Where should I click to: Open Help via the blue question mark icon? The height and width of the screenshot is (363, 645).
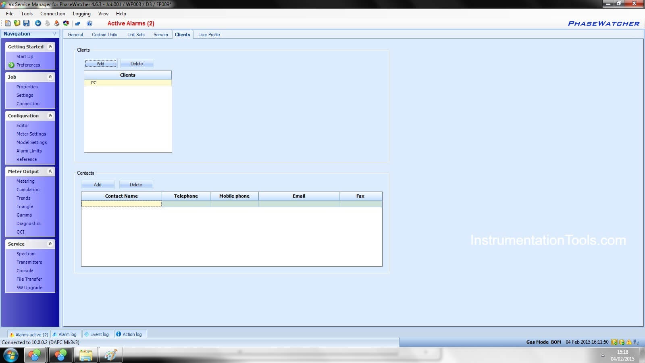[89, 23]
